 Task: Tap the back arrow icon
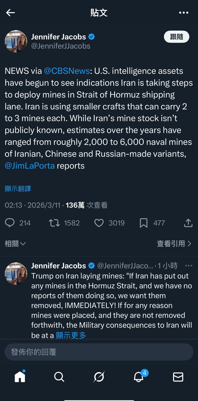11,13
